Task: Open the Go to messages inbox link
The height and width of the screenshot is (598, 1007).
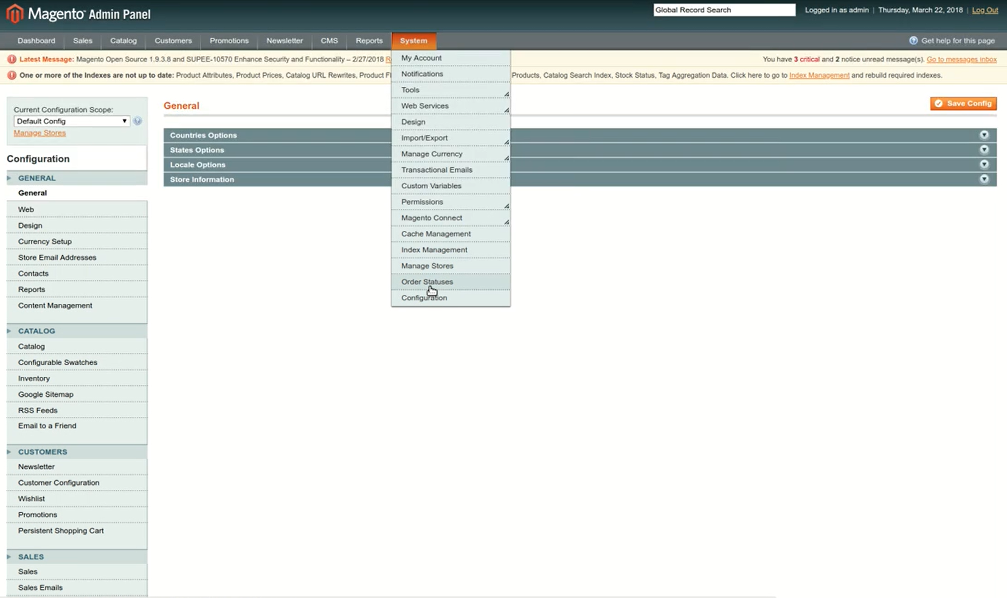Action: point(961,60)
